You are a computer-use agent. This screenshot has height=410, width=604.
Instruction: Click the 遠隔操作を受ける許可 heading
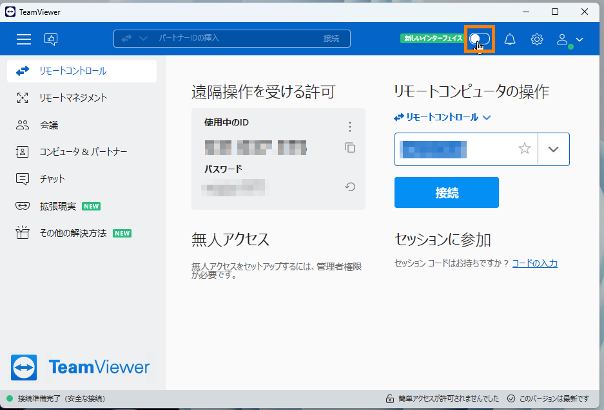[264, 92]
